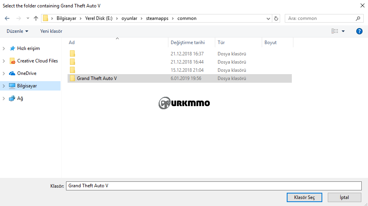Select Bilgisayar in the address path
This screenshot has height=206, width=368.
(66, 18)
